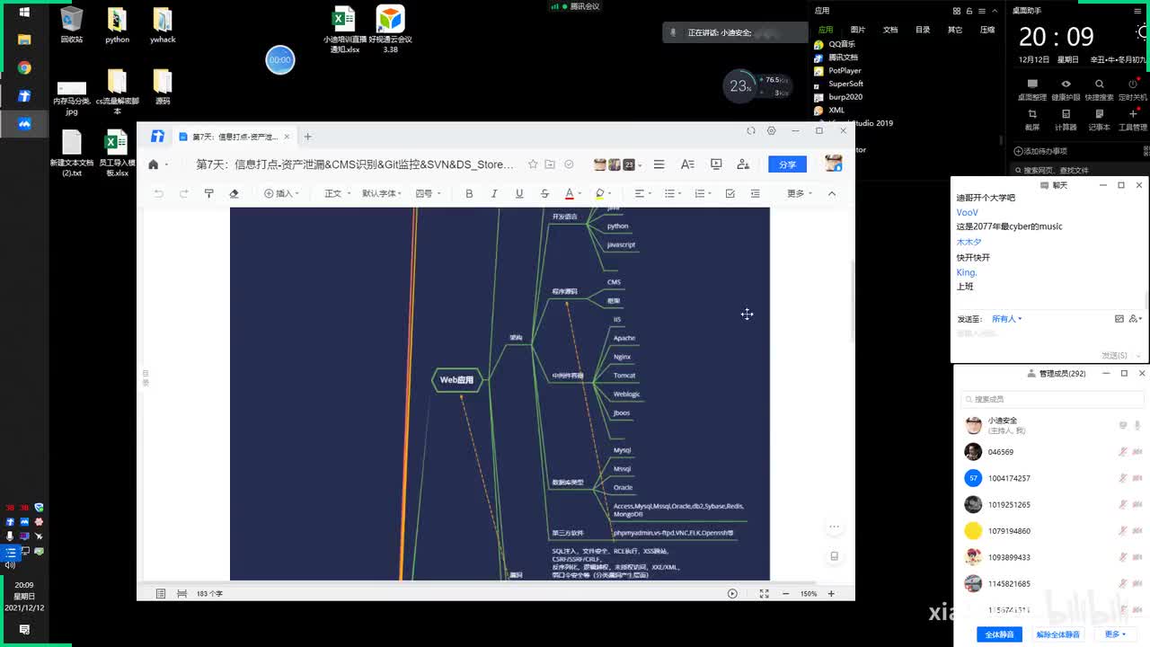Screen dimensions: 1150x647
Task: Click the 截屏 screenshot tool icon
Action: (x=1032, y=120)
